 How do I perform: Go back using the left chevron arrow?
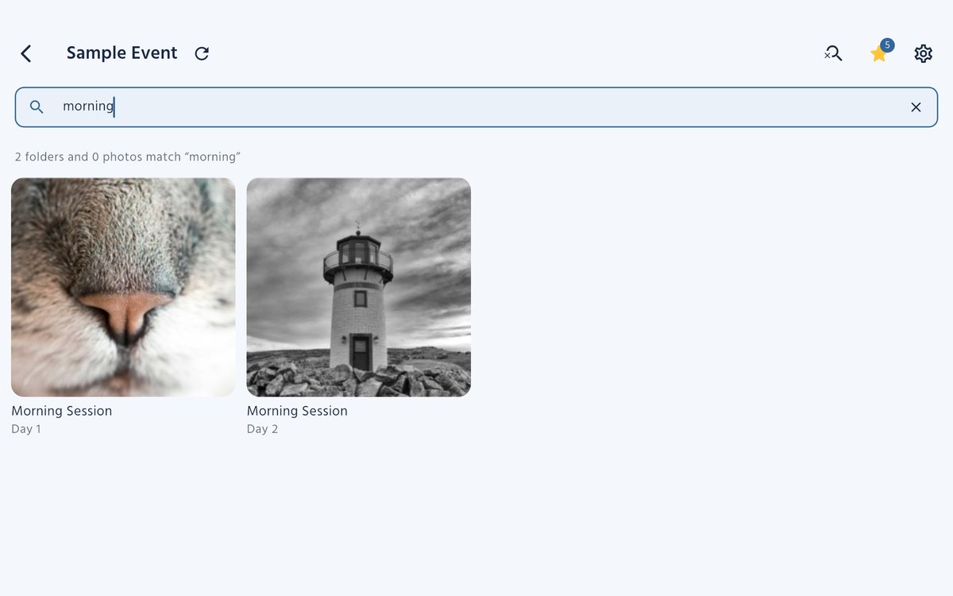click(x=26, y=53)
